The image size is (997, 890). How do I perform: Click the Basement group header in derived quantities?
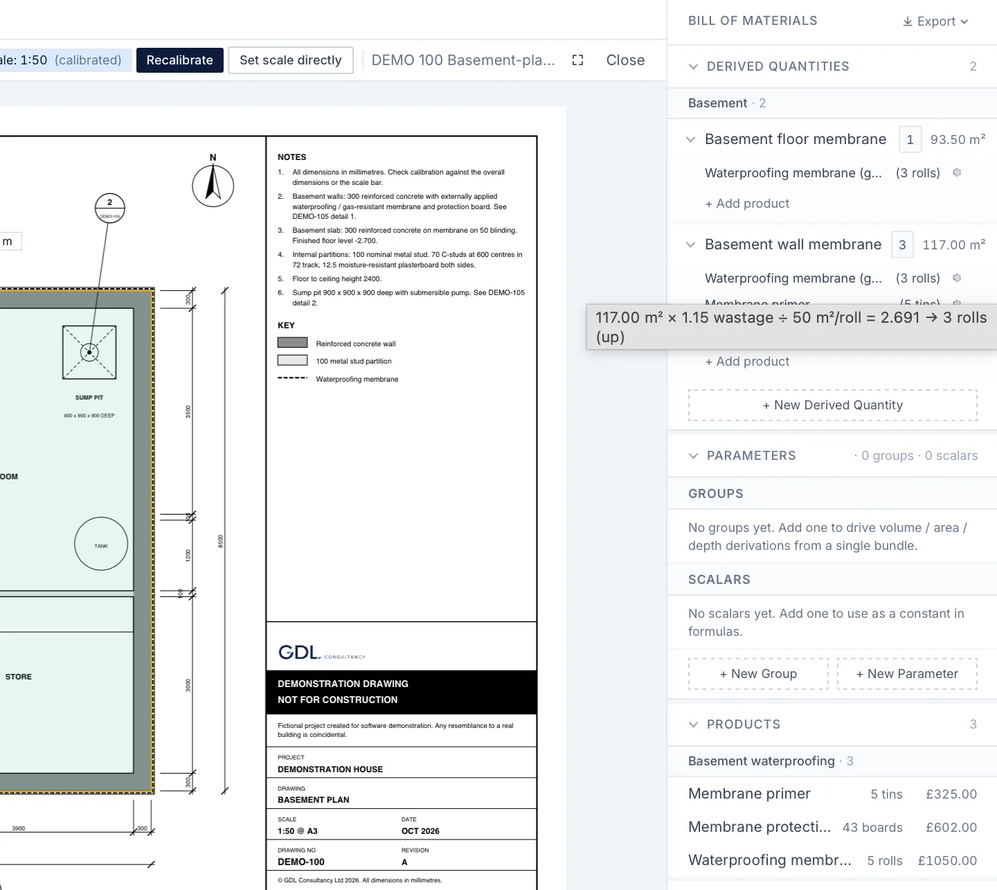click(x=832, y=103)
